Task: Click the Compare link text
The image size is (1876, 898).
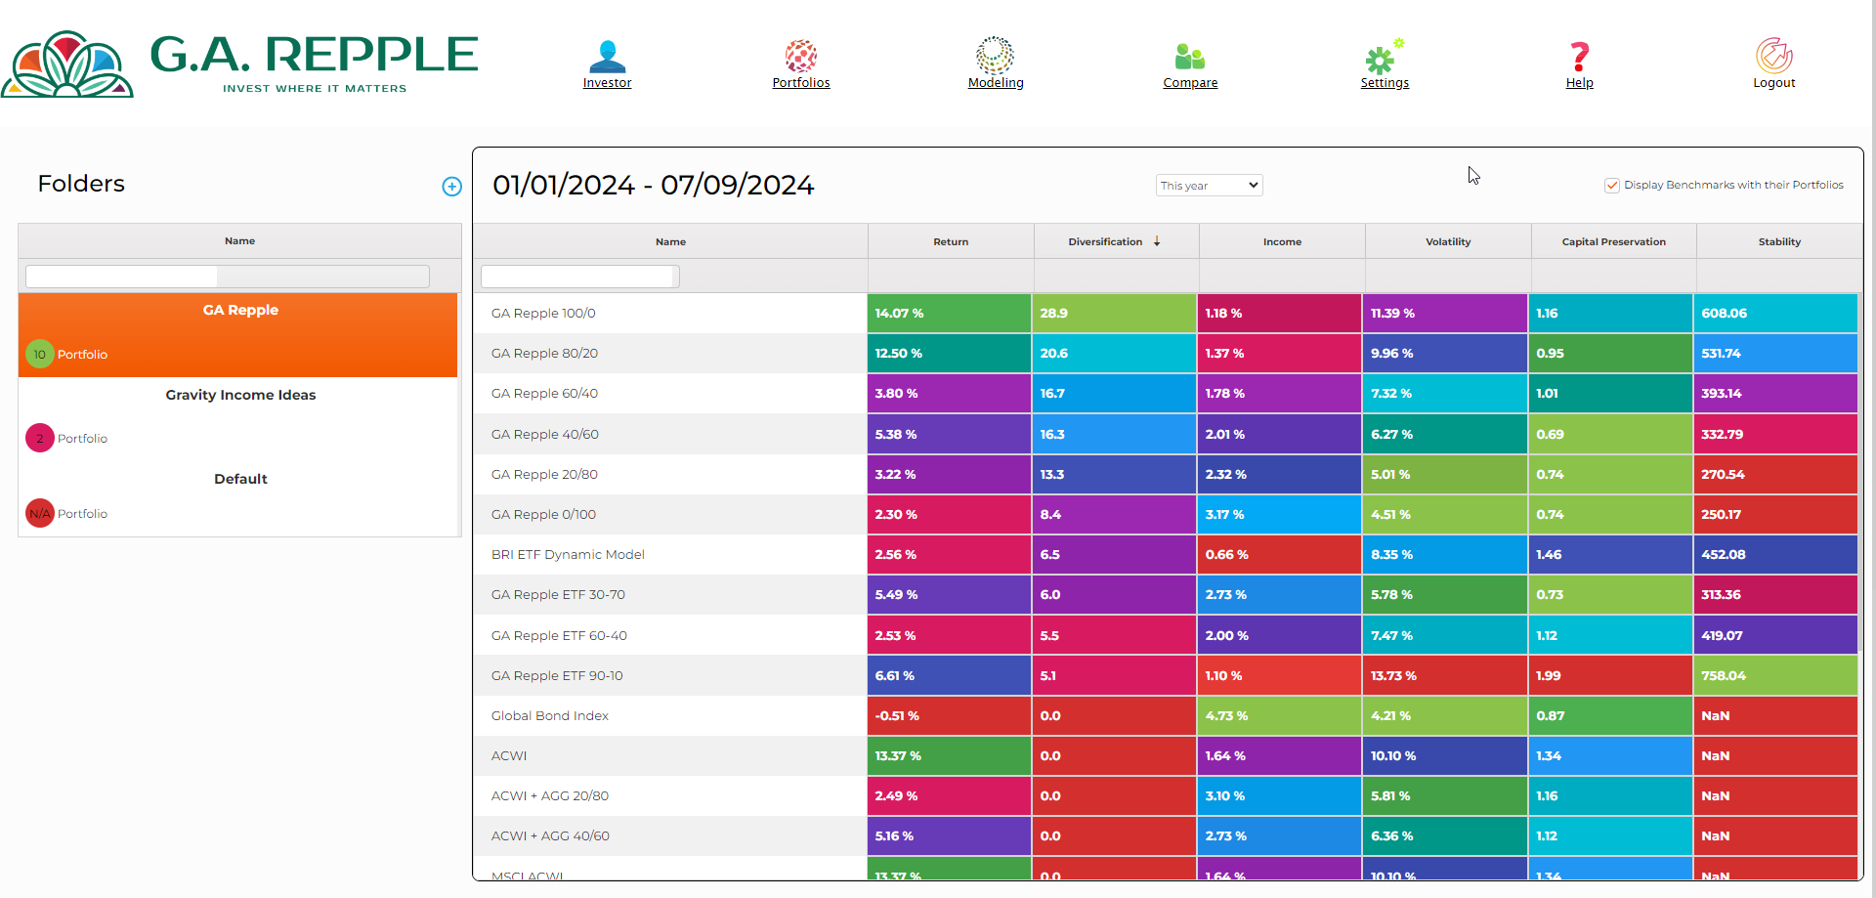Action: tap(1190, 83)
